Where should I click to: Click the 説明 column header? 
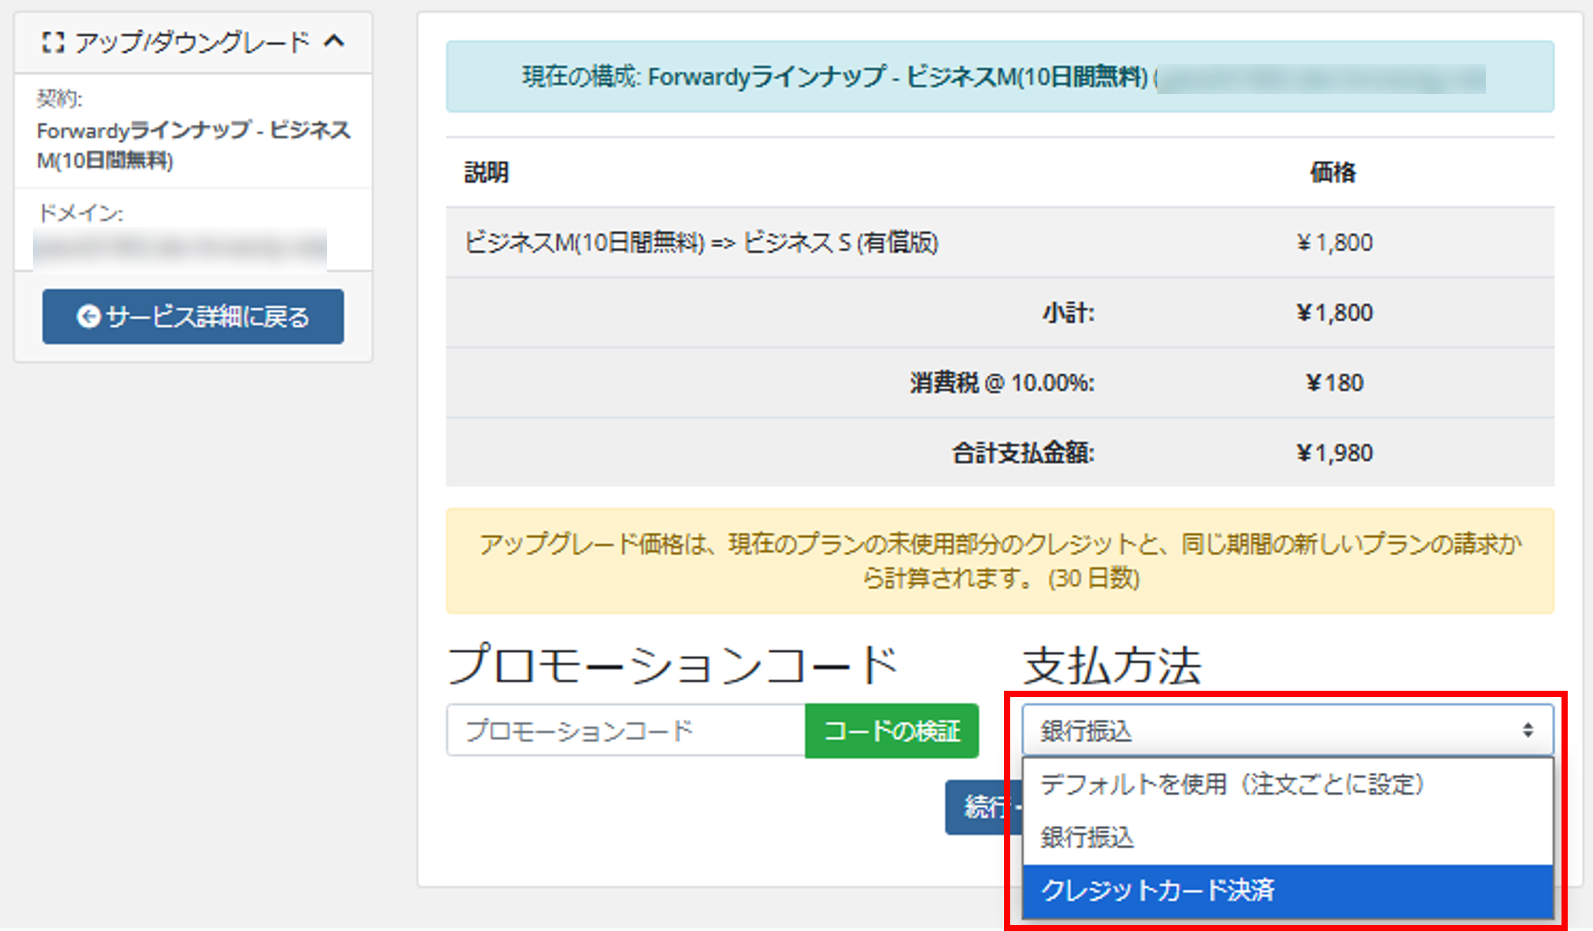[x=487, y=172]
